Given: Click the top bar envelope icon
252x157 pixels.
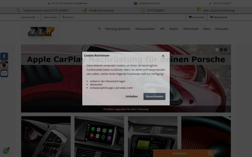Looking at the screenshot, I should click(136, 3).
